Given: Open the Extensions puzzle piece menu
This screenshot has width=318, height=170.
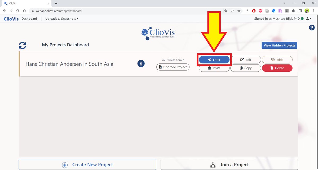Looking at the screenshot, I should (294, 11).
